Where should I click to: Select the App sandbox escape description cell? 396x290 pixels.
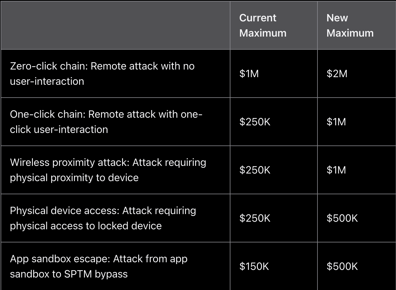(x=99, y=266)
